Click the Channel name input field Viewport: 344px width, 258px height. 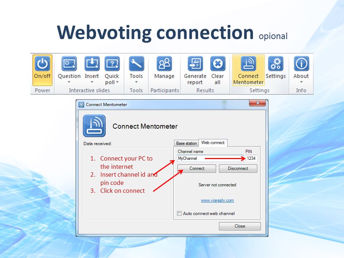point(210,158)
